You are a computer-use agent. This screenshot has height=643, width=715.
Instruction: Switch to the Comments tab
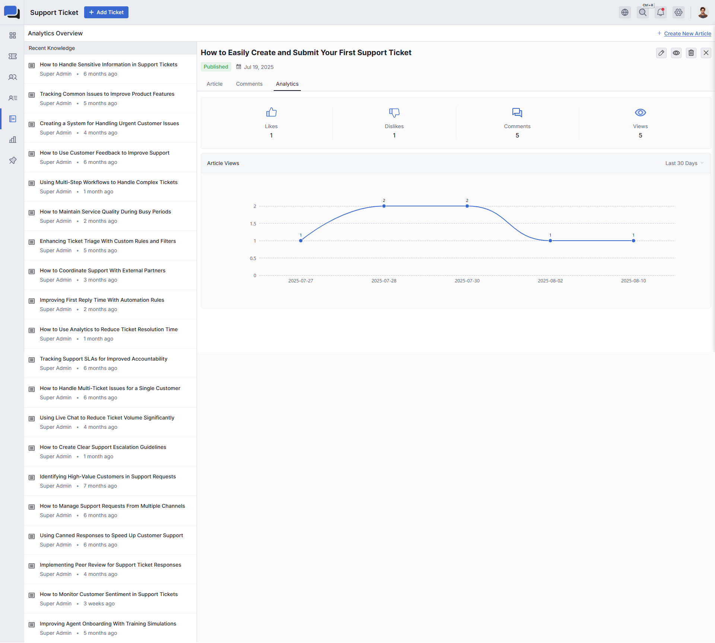[x=249, y=84]
